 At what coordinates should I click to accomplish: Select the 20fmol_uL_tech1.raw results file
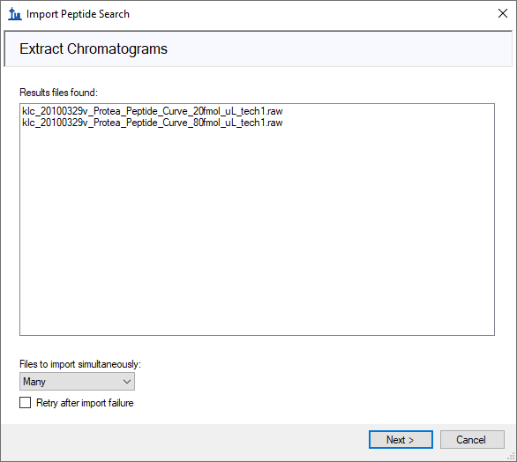153,111
